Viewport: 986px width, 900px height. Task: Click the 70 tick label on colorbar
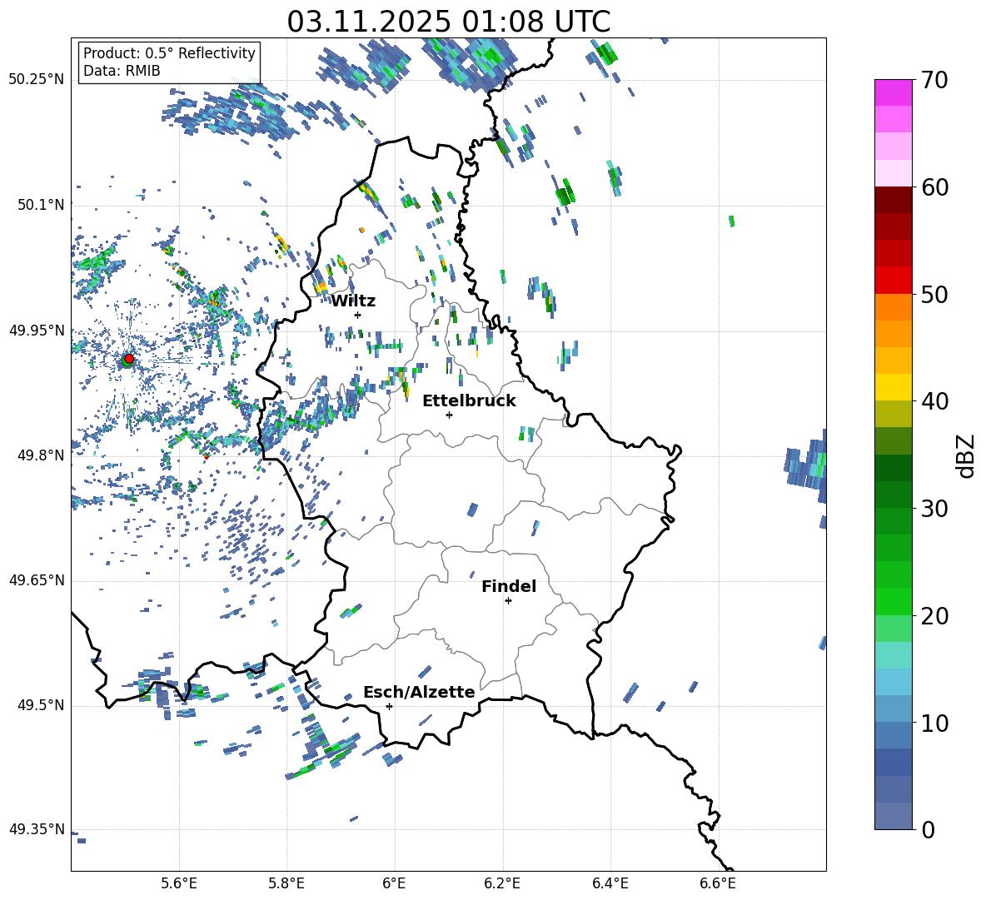(x=936, y=80)
